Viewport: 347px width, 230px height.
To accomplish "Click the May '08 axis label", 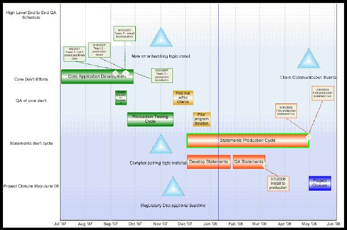I will [309, 224].
